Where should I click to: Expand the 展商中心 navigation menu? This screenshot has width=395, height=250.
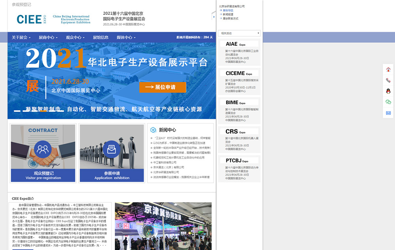pyautogui.click(x=48, y=38)
